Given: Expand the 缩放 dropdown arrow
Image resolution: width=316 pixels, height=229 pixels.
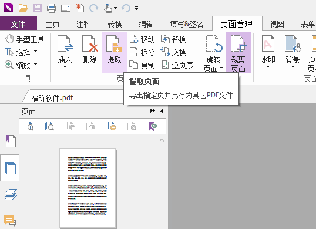Looking at the screenshot, I should [x=35, y=64].
